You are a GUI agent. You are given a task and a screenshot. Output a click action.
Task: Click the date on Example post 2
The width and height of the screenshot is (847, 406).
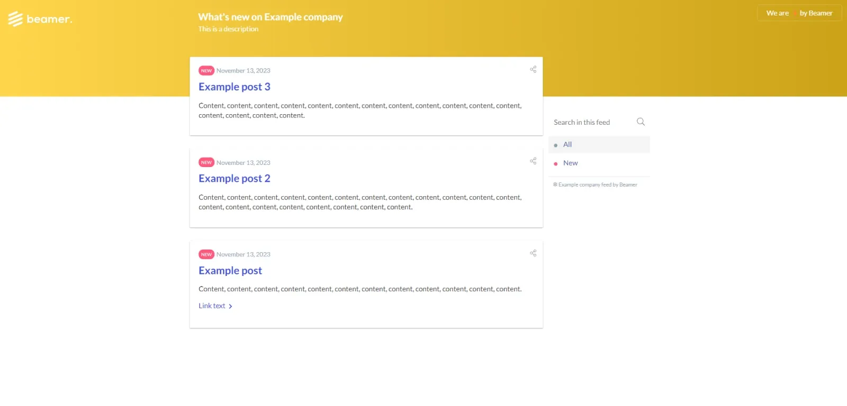point(244,162)
